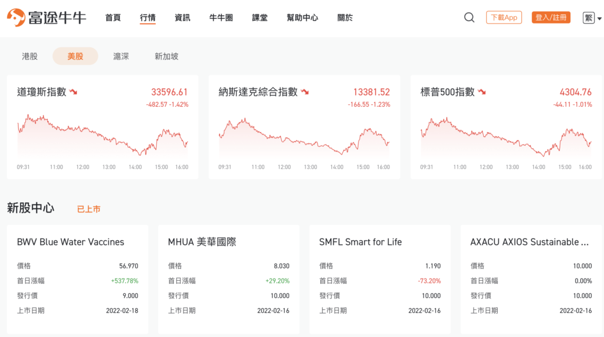This screenshot has width=604, height=337.
Task: Click the 下載App button
Action: (504, 17)
